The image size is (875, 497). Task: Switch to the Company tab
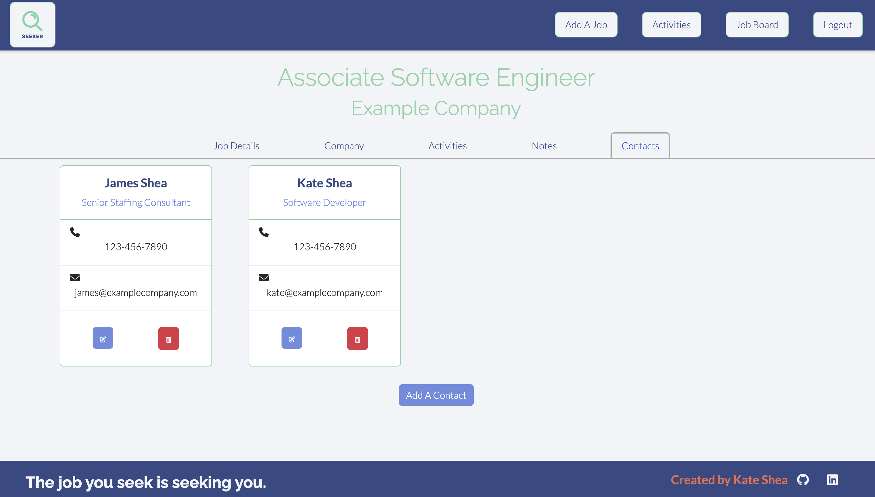pyautogui.click(x=344, y=146)
